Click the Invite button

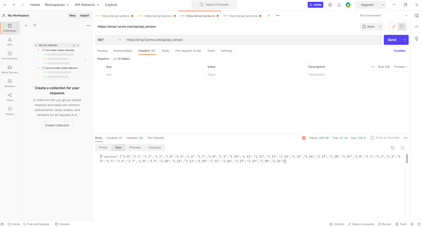315,5
